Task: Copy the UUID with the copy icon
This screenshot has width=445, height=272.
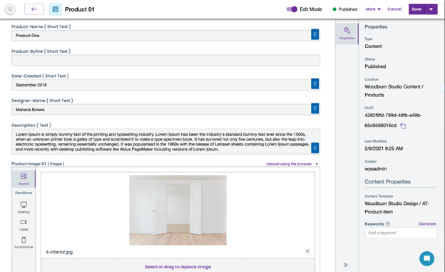Action: (x=403, y=126)
